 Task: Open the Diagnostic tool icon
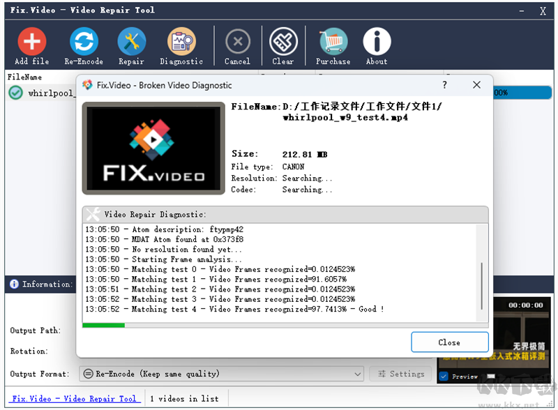(181, 40)
